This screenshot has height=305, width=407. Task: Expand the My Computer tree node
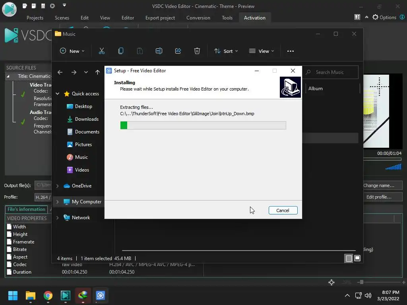(x=57, y=202)
